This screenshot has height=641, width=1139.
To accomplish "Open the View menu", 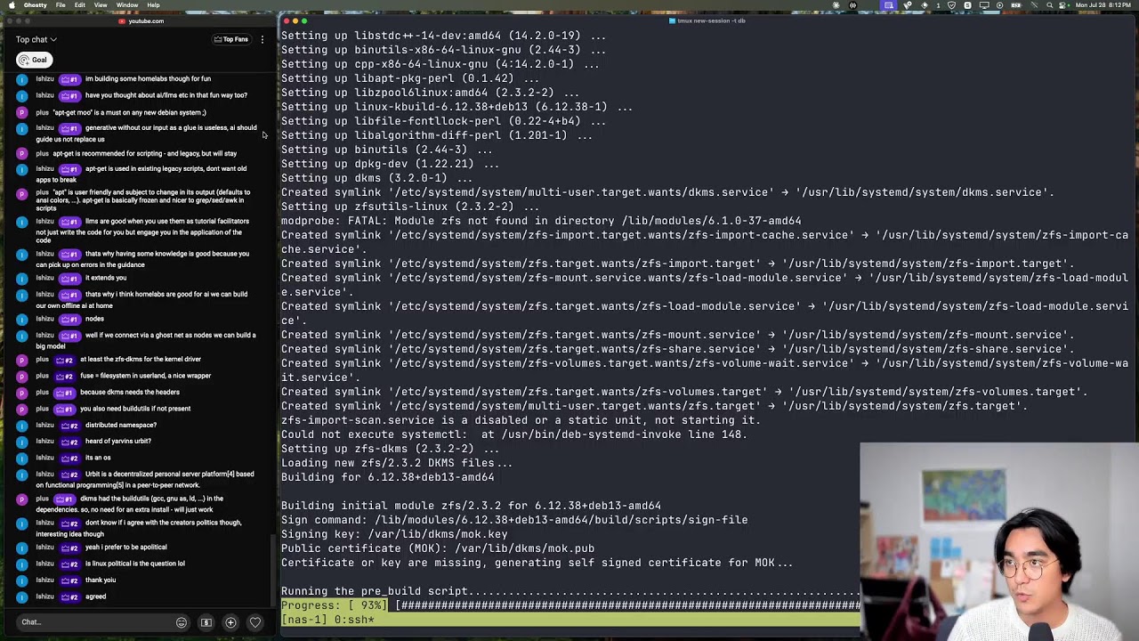I will coord(101,5).
